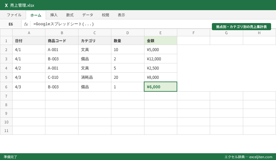Viewport: 276px width, 160px height.
Task: Select B-003 cell in row 3
Action: point(62,59)
